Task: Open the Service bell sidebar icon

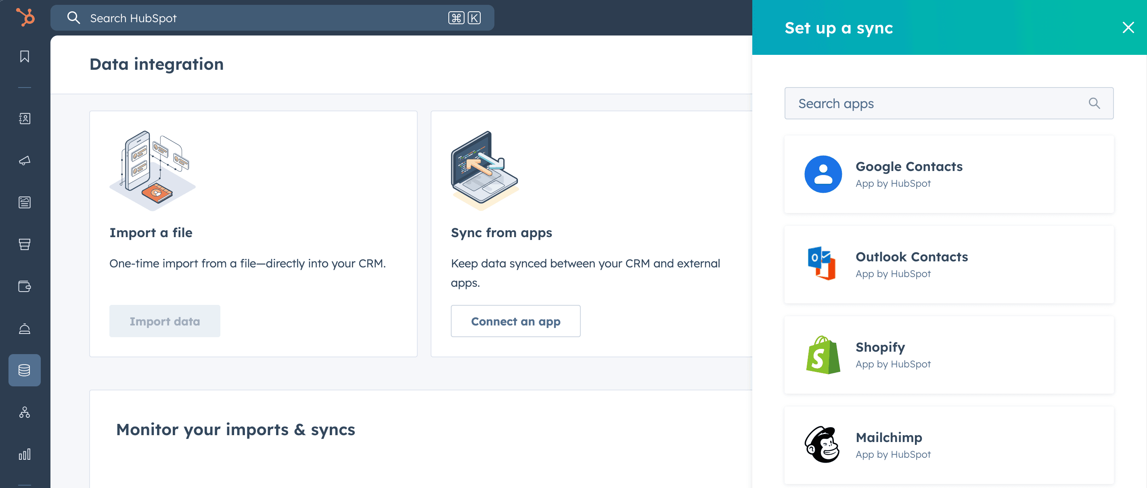Action: point(25,328)
